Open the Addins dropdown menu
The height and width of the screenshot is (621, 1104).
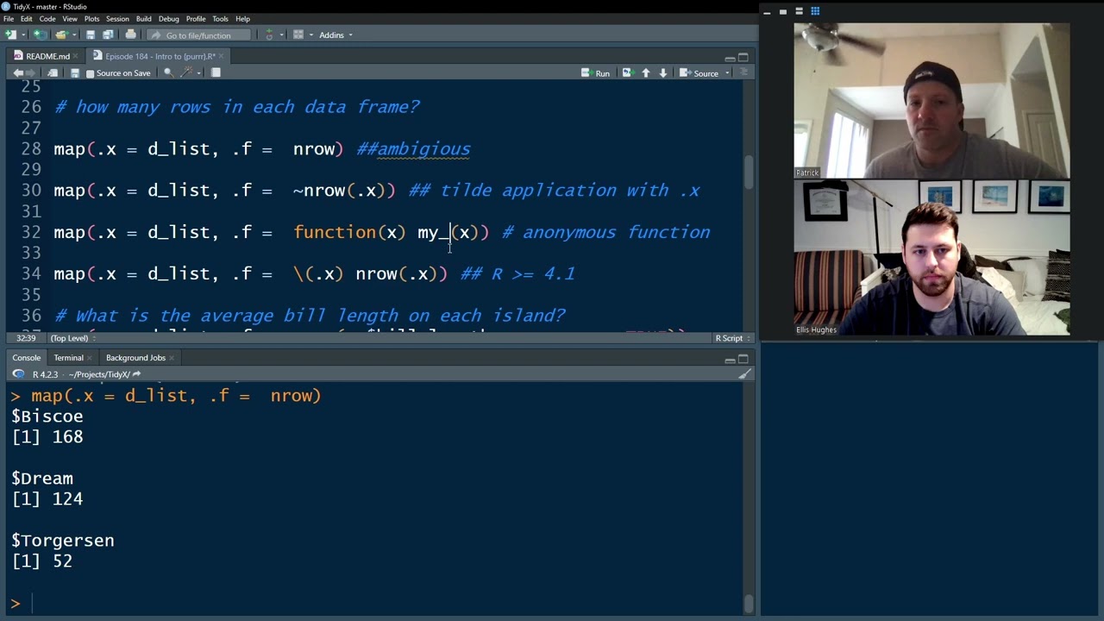[x=336, y=34]
